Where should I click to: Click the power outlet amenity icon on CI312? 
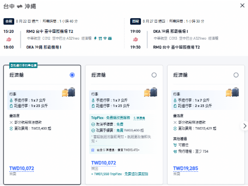point(95,38)
